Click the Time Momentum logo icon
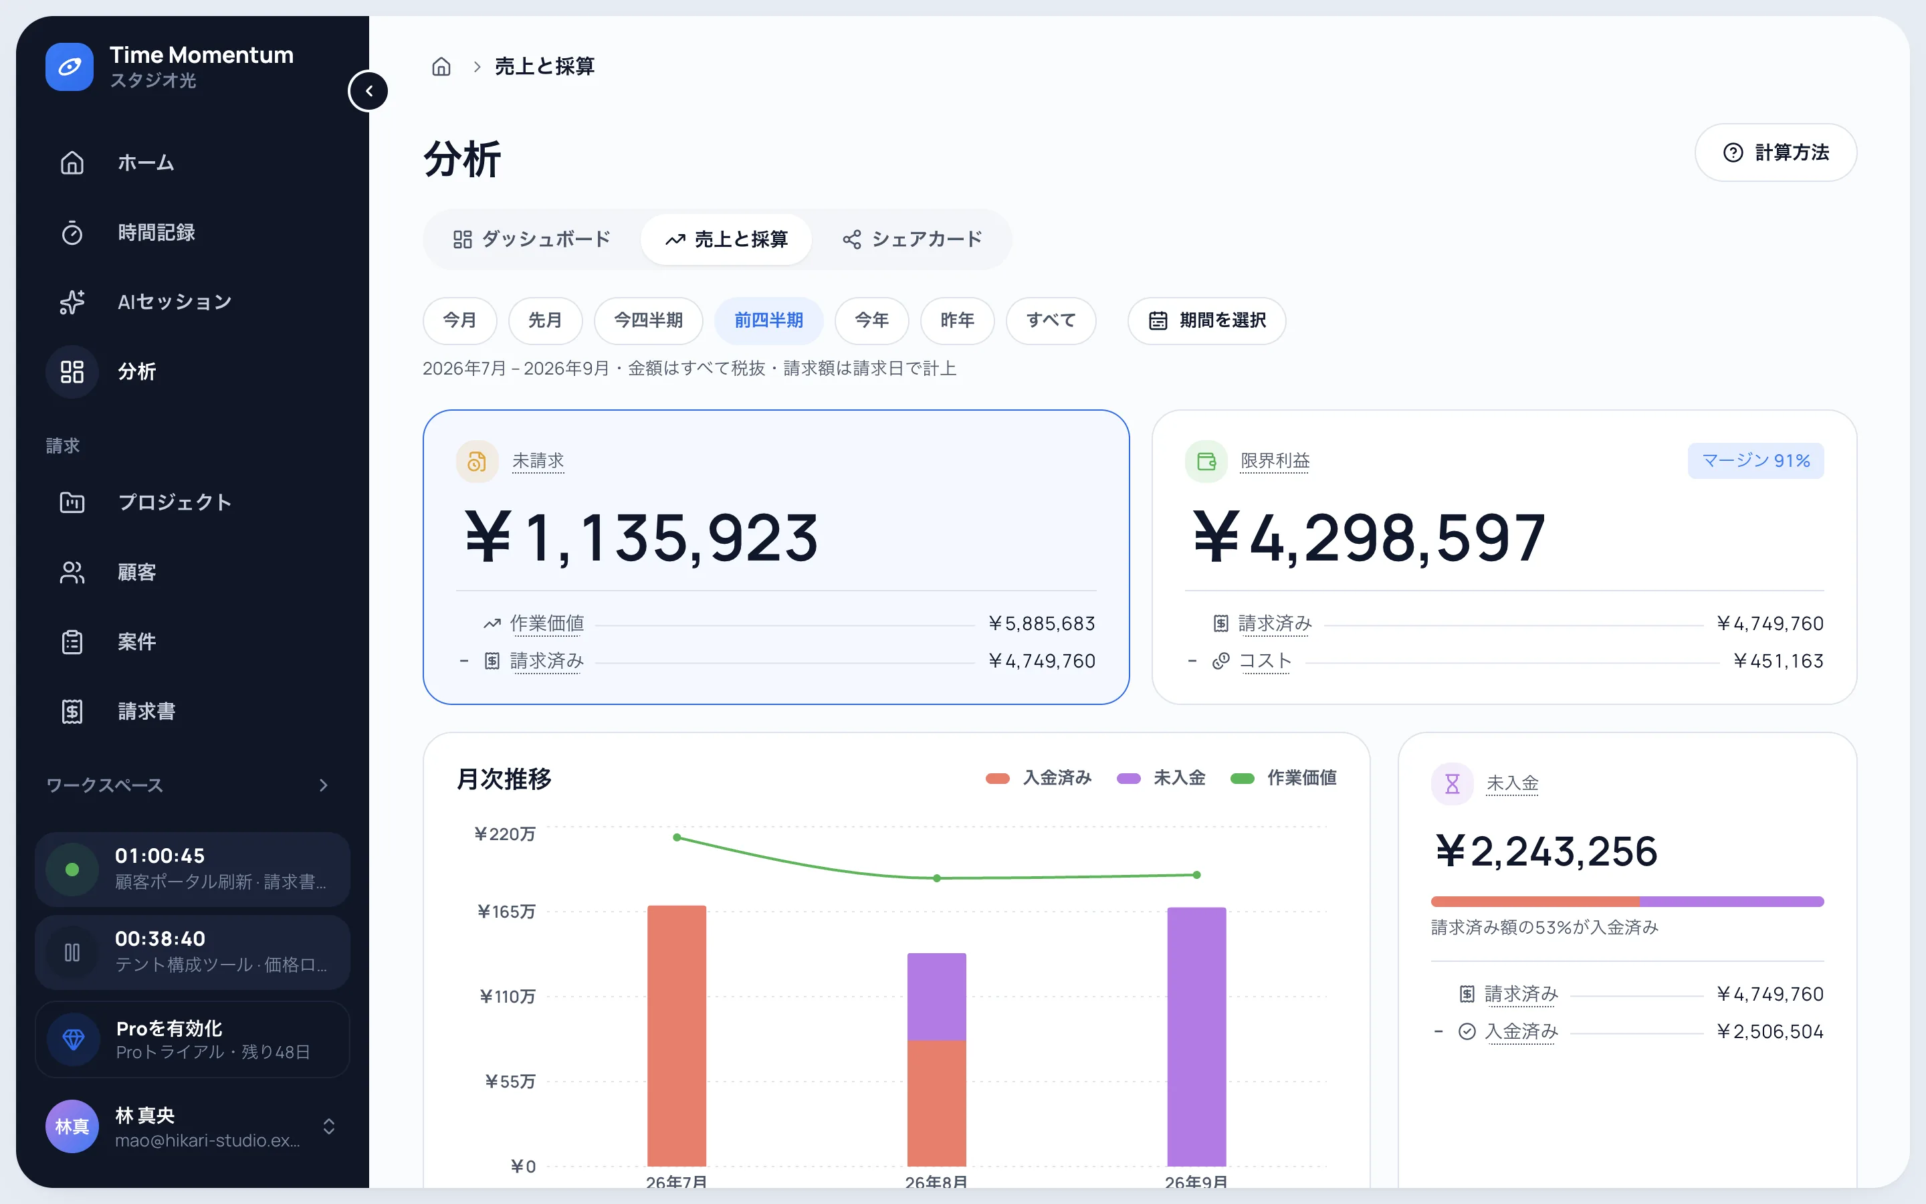This screenshot has width=1926, height=1204. point(70,67)
